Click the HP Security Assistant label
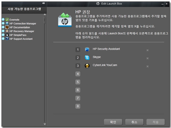This screenshot has width=171, height=128. click(x=106, y=49)
